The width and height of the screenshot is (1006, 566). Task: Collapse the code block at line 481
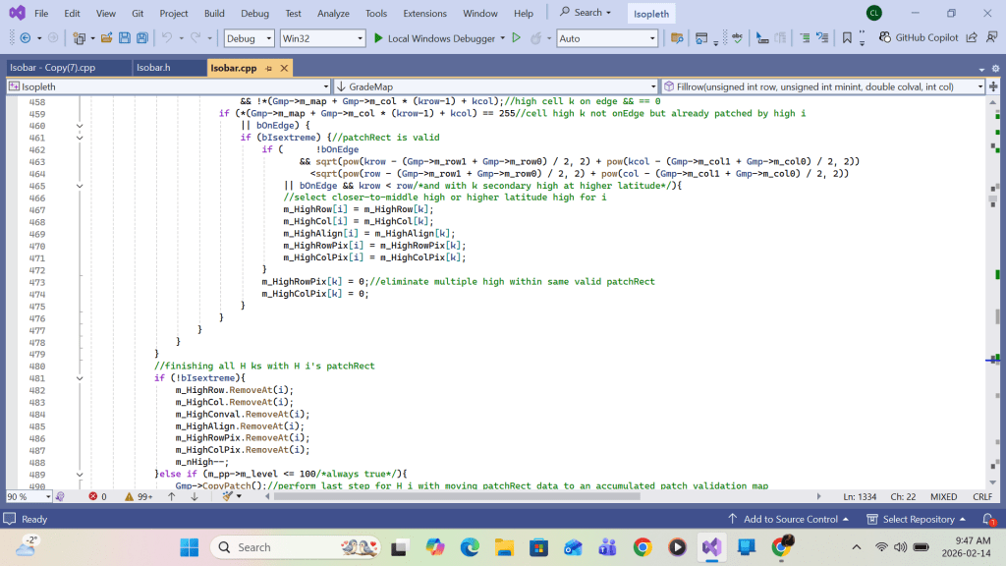click(x=79, y=377)
